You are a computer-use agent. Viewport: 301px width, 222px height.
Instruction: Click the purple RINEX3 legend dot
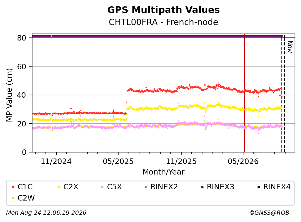tap(202, 187)
